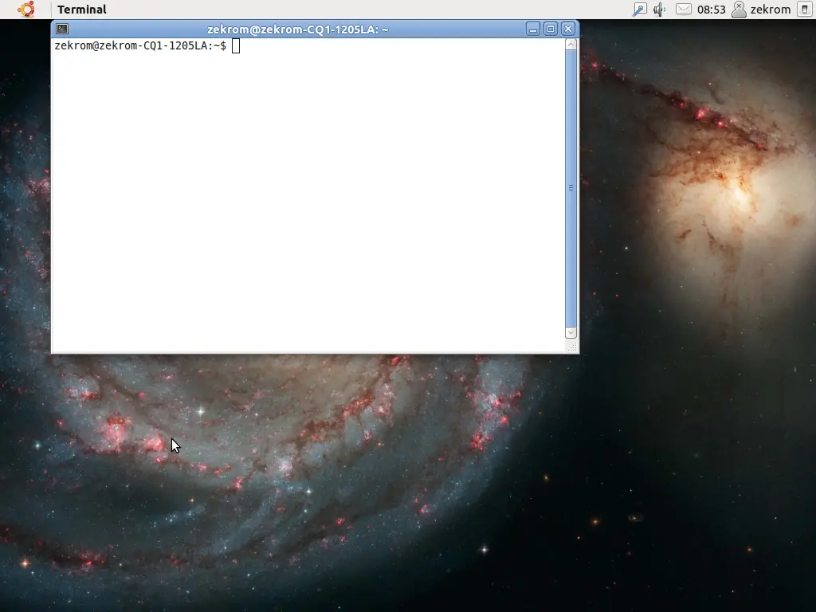The image size is (816, 612).
Task: Open the Ubuntu logo main menu
Action: (26, 10)
